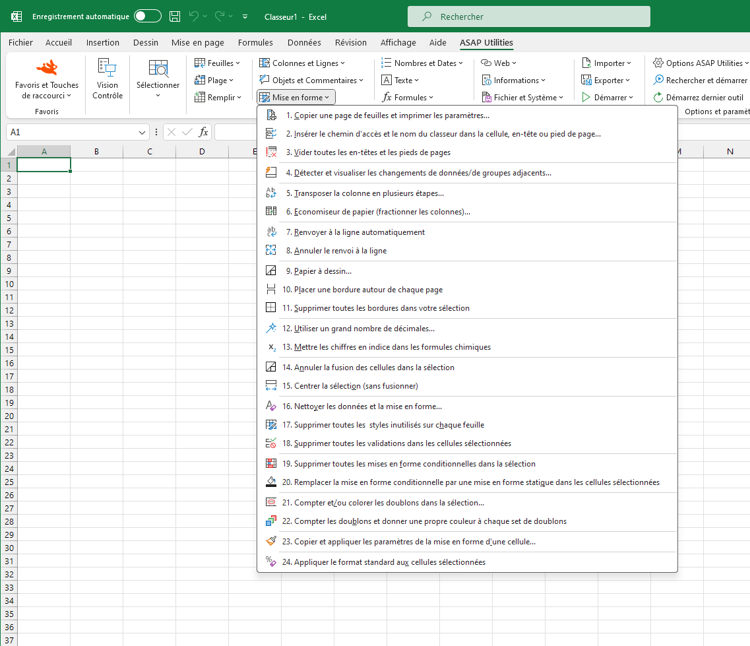Open the Fichier tab
Screen dimensions: 750x646
(x=20, y=43)
